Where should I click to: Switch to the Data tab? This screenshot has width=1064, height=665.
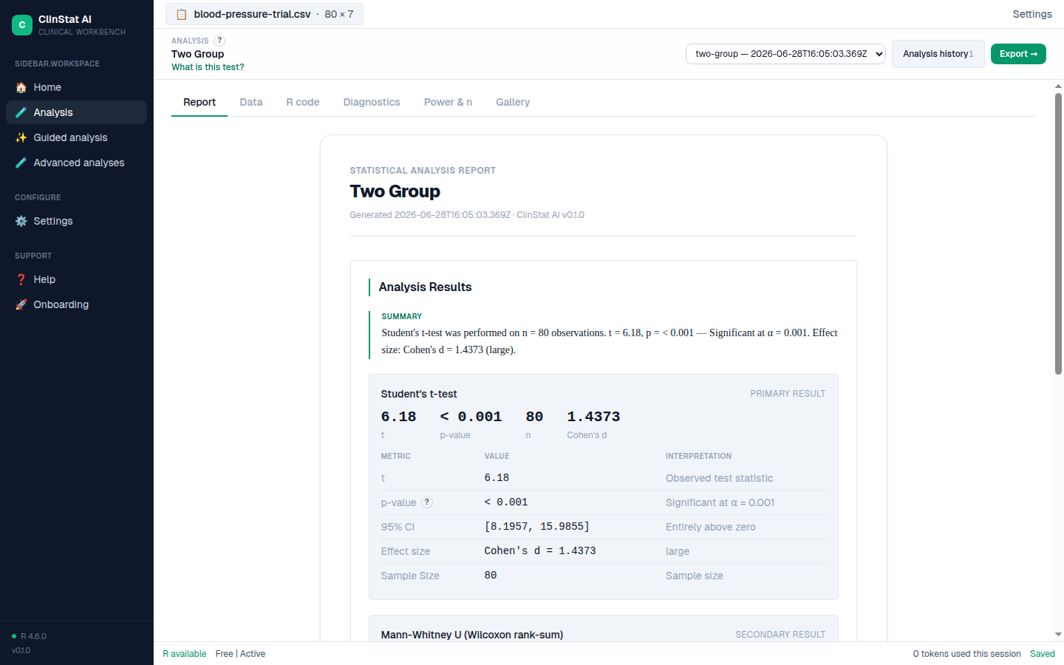pos(251,102)
